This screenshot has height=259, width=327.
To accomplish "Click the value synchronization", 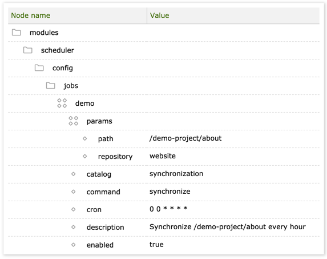I will [176, 174].
